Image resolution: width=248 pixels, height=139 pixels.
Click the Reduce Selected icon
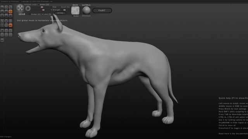(x=6, y=21)
